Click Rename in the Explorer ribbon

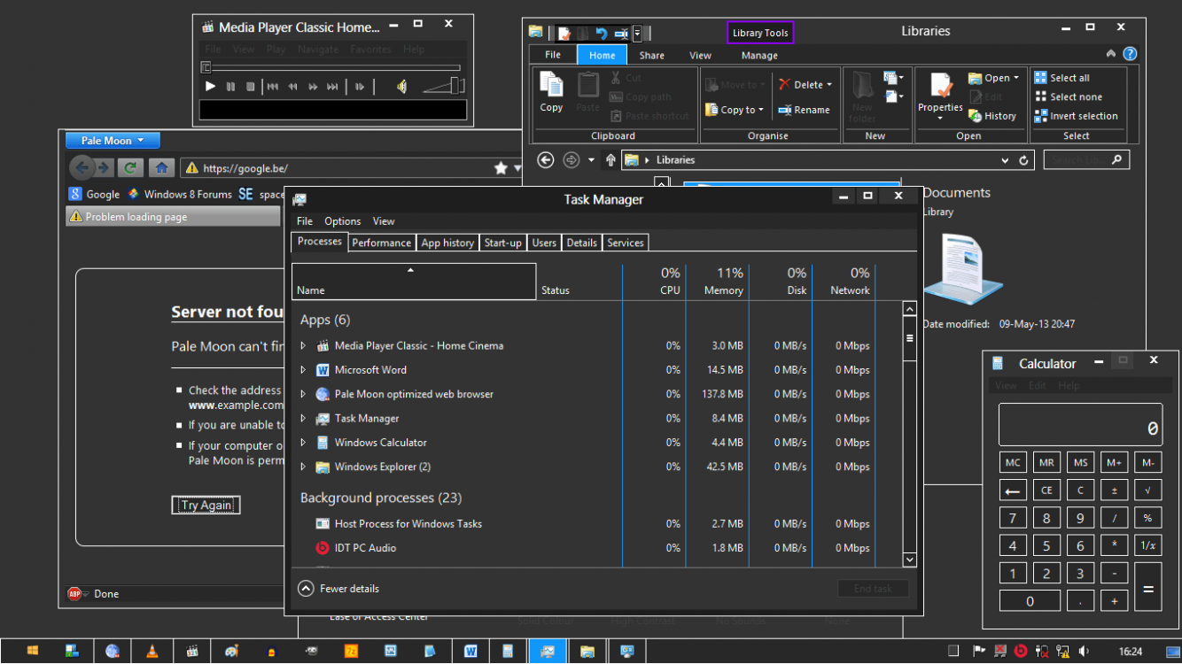(805, 110)
